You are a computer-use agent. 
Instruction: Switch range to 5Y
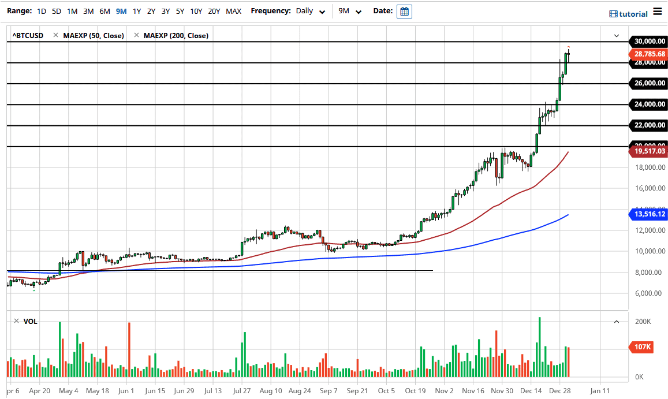pos(180,12)
